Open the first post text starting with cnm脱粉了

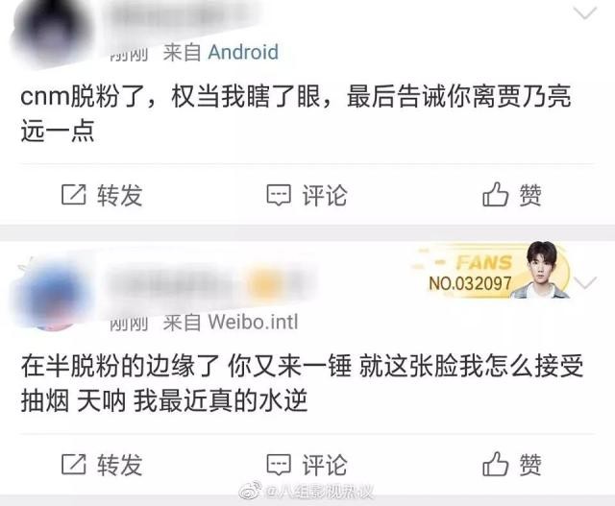click(x=296, y=113)
